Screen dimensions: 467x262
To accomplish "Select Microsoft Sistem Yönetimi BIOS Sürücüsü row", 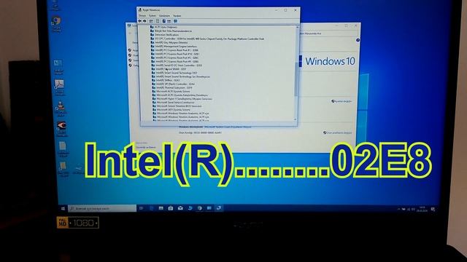I will (177, 106).
